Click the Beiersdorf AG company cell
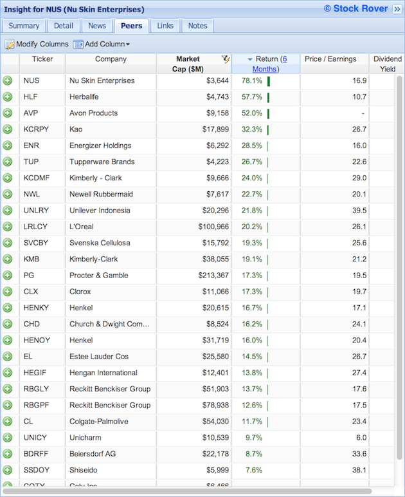 click(111, 454)
